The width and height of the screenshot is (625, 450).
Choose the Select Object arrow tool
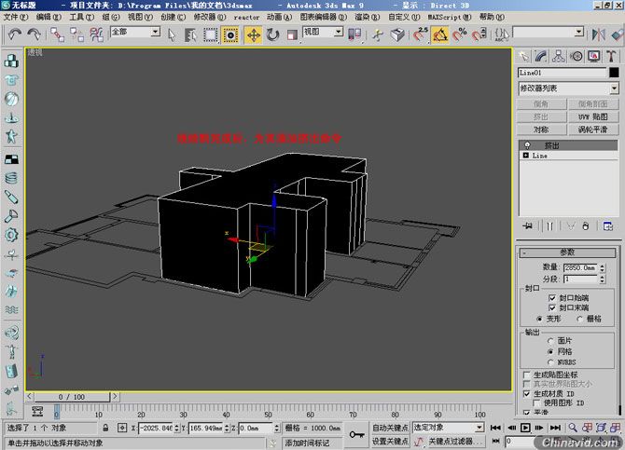pyautogui.click(x=172, y=34)
